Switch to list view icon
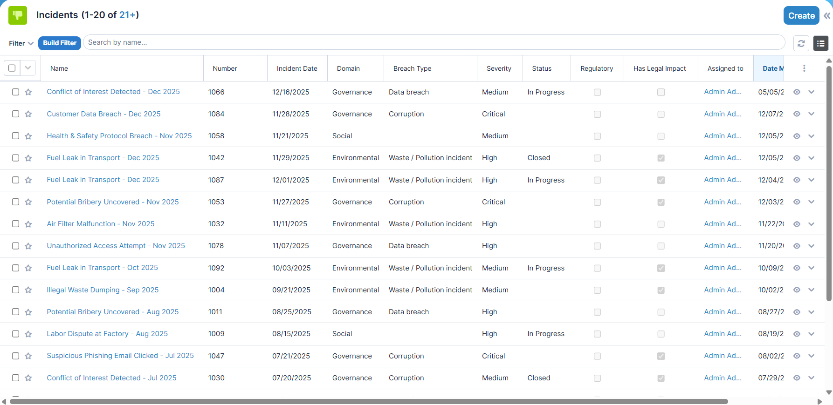 [x=820, y=43]
